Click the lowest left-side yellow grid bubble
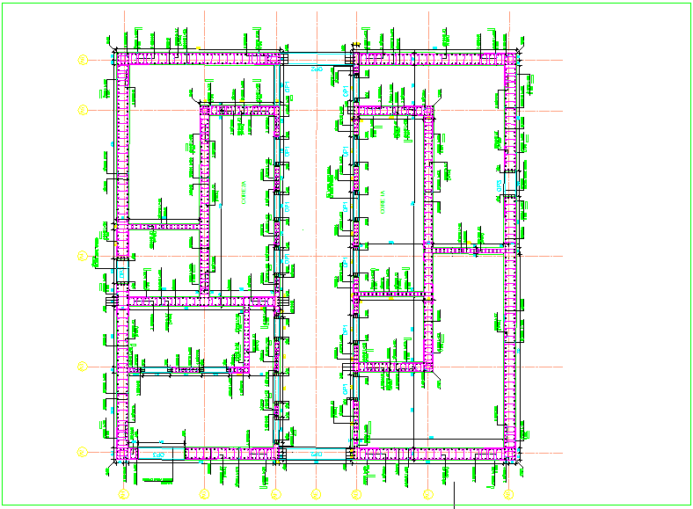The width and height of the screenshot is (693, 509). click(81, 452)
